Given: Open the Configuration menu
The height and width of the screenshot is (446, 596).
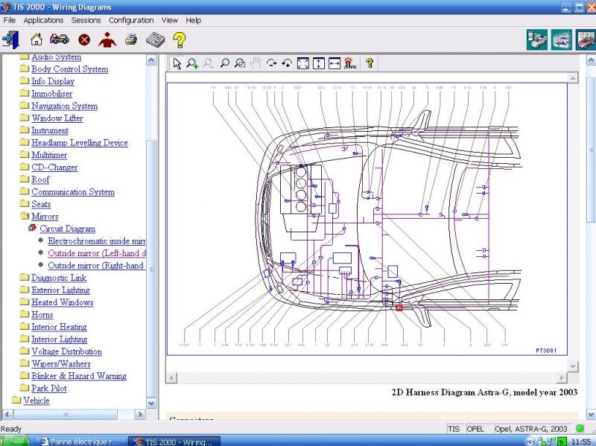Looking at the screenshot, I should (x=131, y=20).
